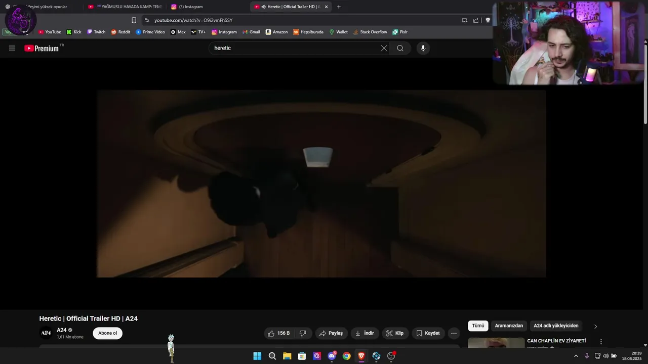
Task: Open TV+ bookmark
Action: [x=198, y=32]
